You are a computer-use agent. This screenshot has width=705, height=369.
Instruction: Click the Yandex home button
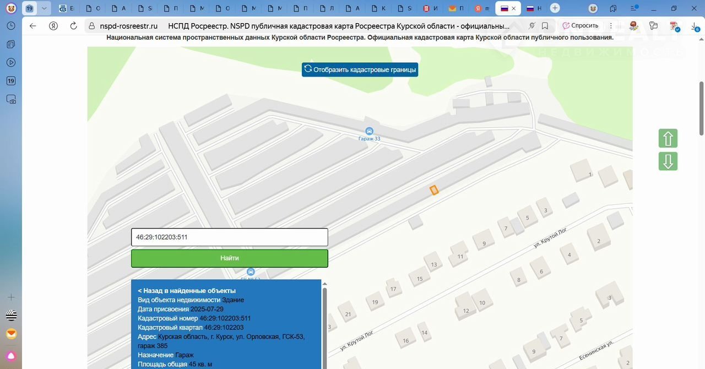point(53,26)
